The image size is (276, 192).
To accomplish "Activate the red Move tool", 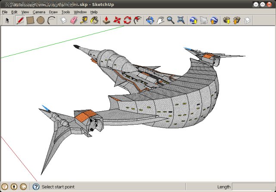I will click(x=117, y=20).
